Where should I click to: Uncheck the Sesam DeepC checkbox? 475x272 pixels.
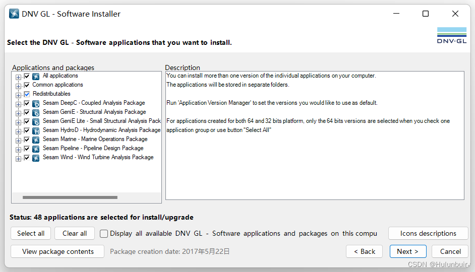[27, 103]
